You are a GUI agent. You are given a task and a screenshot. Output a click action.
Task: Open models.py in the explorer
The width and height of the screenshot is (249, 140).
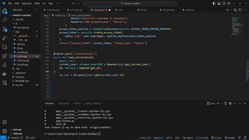[x=23, y=52]
